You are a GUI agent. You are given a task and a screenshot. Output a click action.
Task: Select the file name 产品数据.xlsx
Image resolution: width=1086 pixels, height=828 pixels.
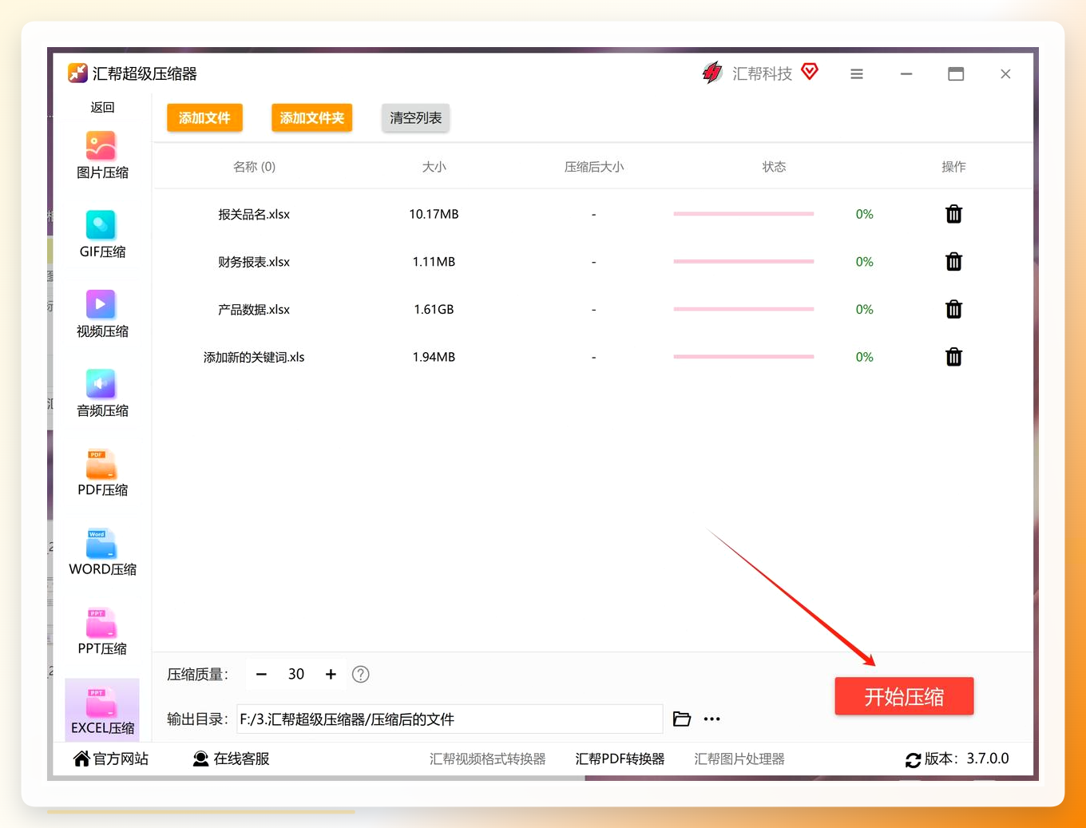(254, 309)
